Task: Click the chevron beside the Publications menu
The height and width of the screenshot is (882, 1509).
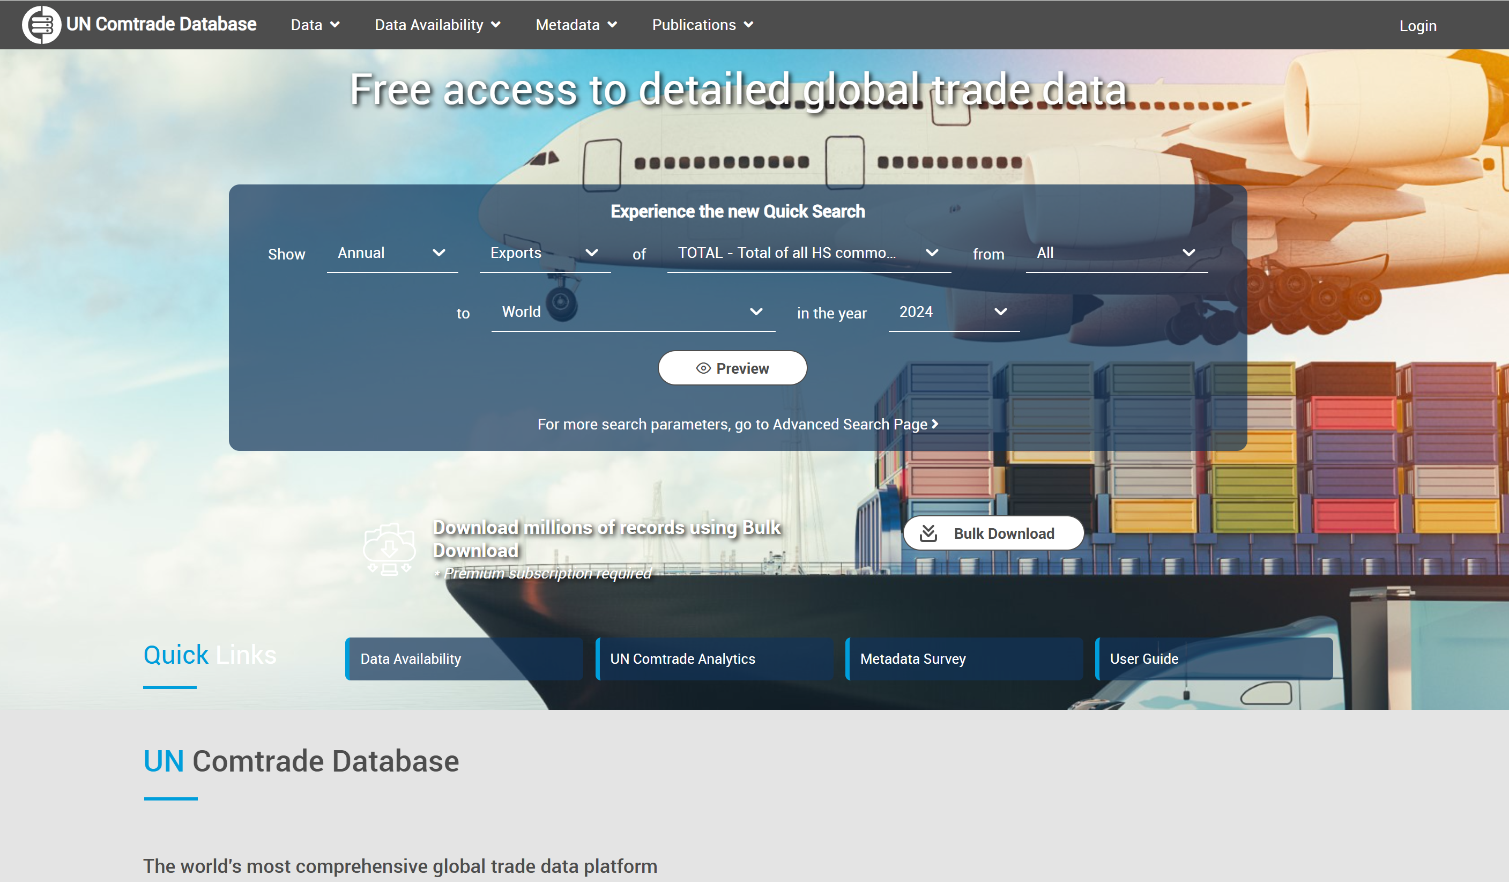Action: pos(748,25)
